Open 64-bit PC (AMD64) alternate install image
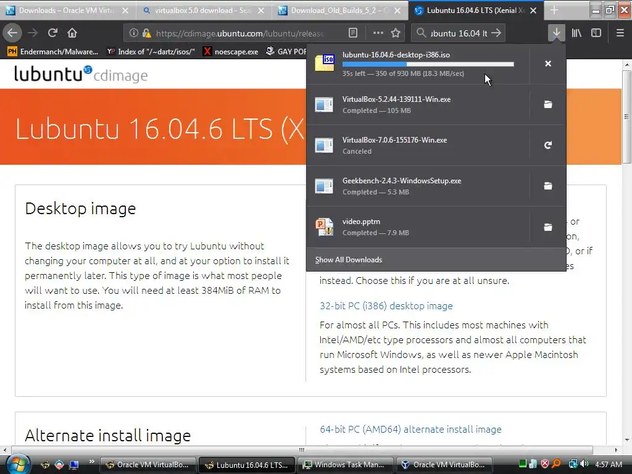This screenshot has width=632, height=474. tap(410, 430)
